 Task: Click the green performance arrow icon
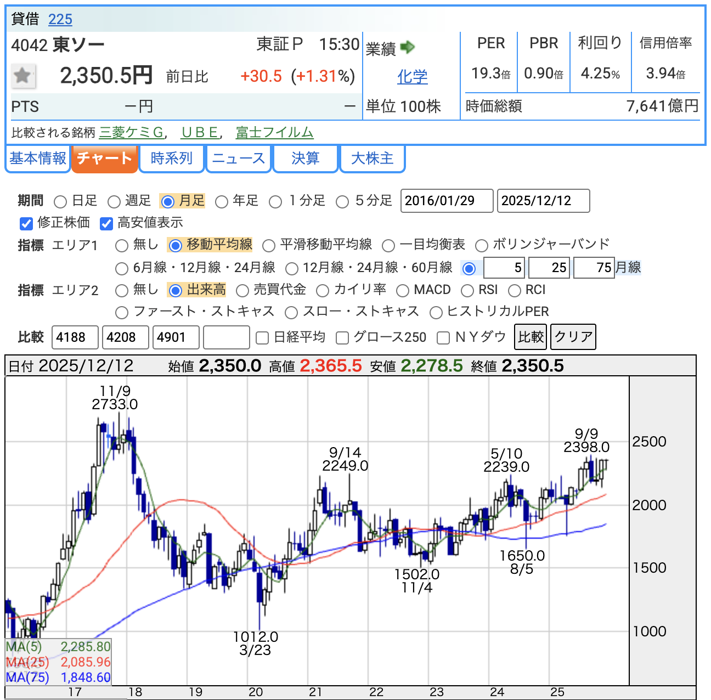407,48
